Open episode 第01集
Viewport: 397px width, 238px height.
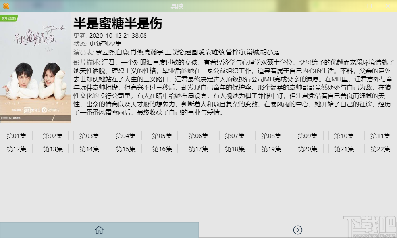coord(16,135)
